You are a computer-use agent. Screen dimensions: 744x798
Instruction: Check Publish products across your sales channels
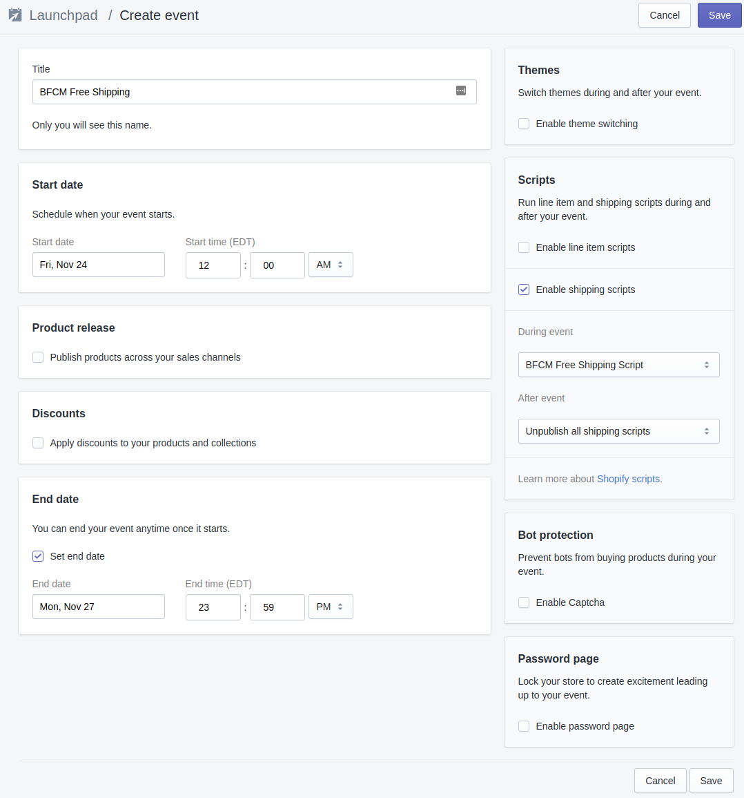click(x=38, y=357)
